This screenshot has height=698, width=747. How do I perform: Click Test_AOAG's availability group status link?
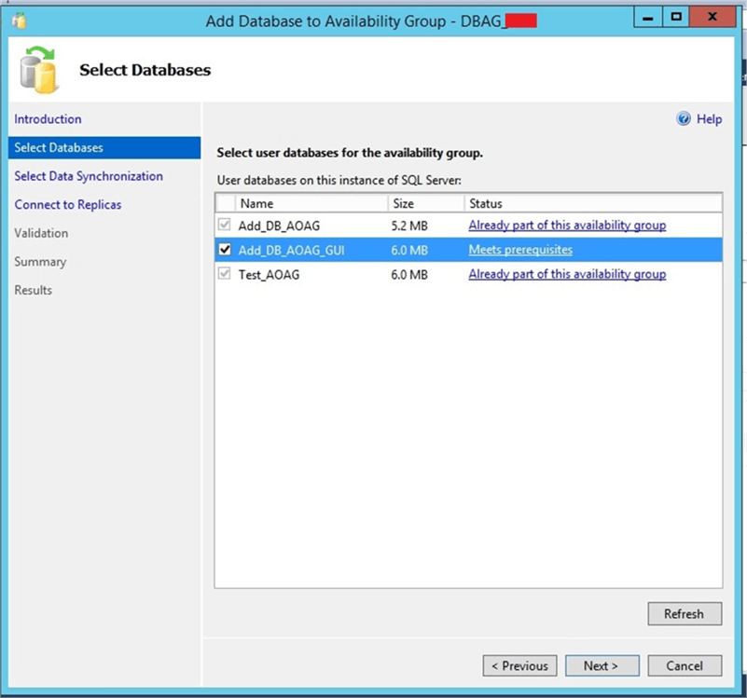pos(567,274)
